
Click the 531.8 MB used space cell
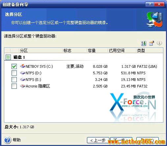[128, 73]
